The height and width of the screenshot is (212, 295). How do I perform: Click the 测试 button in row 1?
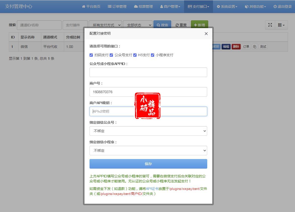(x=263, y=46)
